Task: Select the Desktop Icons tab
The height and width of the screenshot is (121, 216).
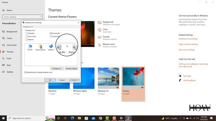Action: click(28, 27)
